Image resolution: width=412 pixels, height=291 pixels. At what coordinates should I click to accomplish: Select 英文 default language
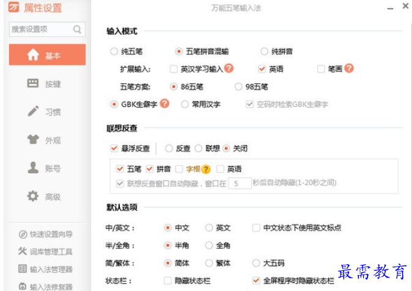point(209,228)
